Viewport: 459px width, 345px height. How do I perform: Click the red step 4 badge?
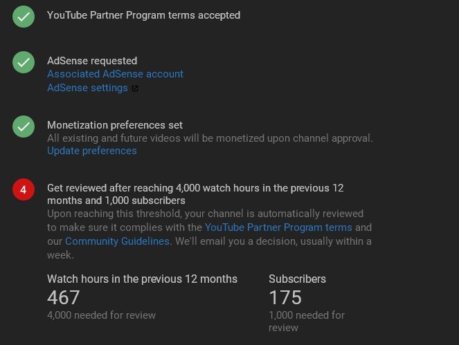pos(24,189)
